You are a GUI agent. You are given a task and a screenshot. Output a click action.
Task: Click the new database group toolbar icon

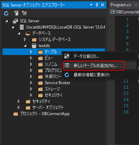pyautogui.click(x=24, y=13)
